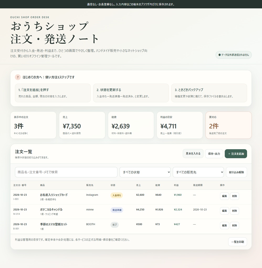Click the 表示中の注文 3件 summary card
The height and width of the screenshot is (268, 262).
tap(33, 125)
